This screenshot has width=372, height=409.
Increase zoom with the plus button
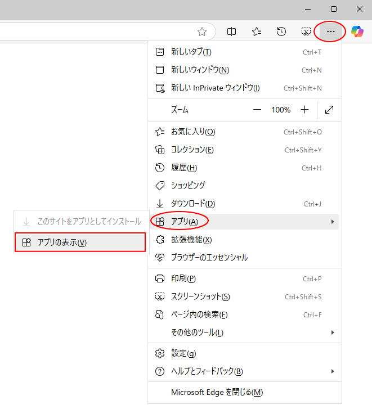point(304,110)
